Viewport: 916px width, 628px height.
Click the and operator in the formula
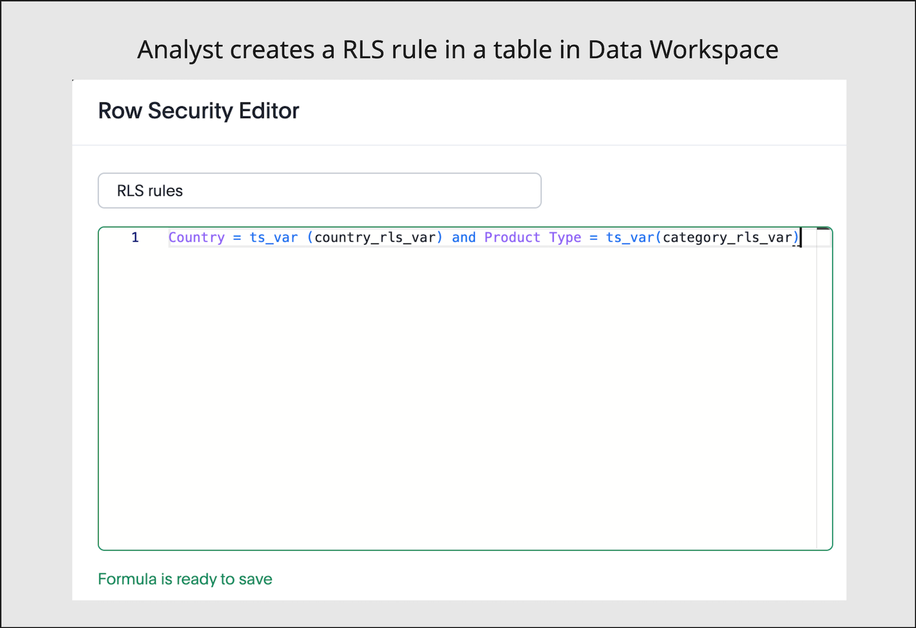[464, 237]
